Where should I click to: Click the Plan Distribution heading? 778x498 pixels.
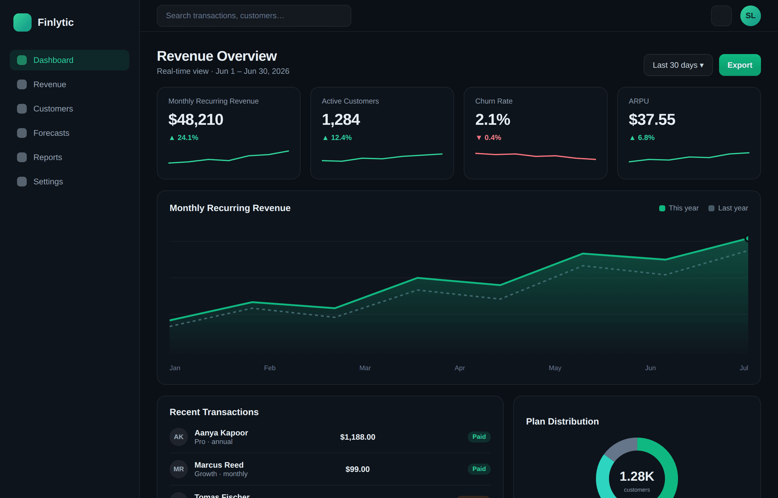tap(562, 421)
